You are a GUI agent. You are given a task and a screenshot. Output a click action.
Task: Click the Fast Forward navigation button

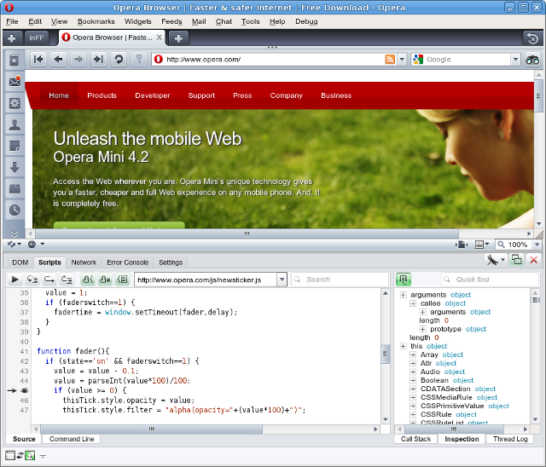(x=99, y=60)
